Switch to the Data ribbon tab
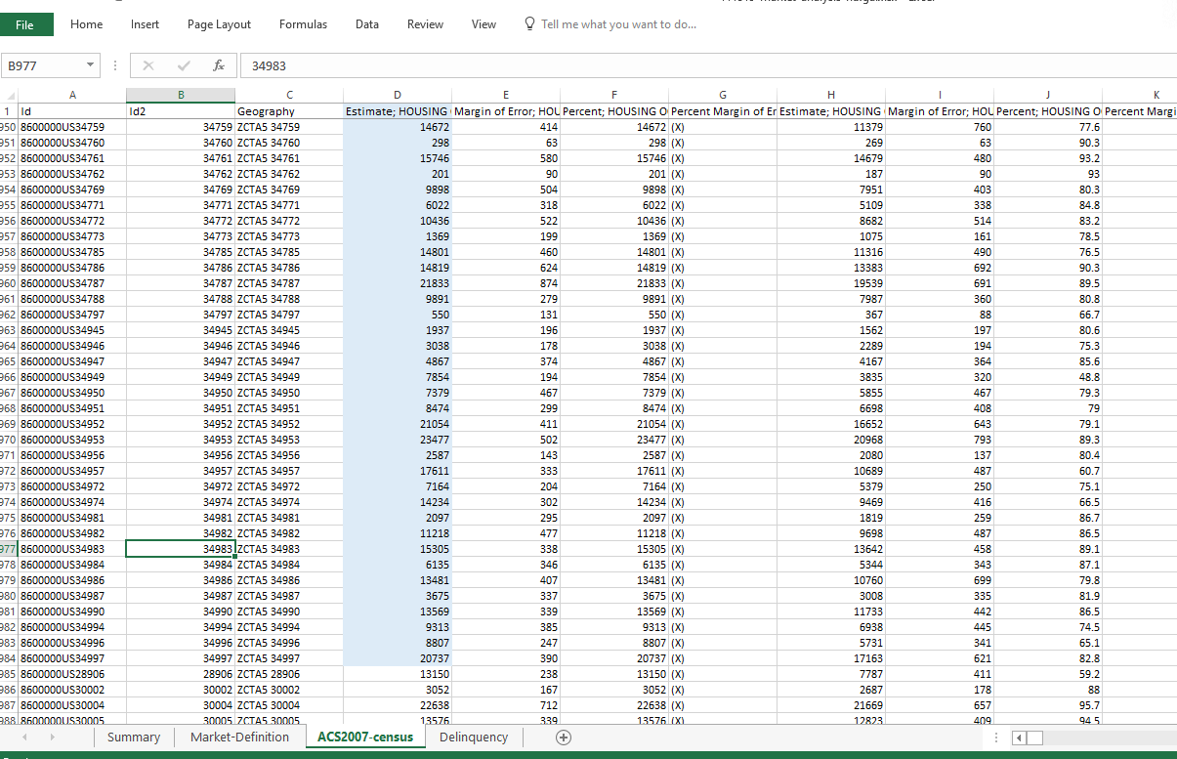Viewport: 1177px width, 759px height. click(367, 24)
